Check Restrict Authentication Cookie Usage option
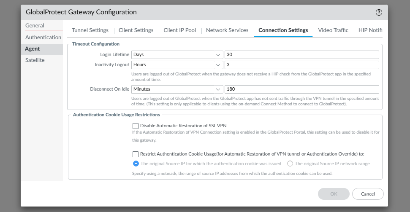The width and height of the screenshot is (410, 212). (136, 154)
